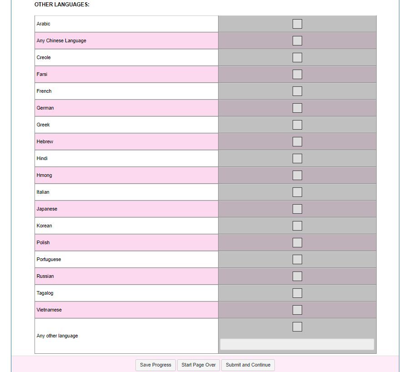The width and height of the screenshot is (408, 372).
Task: Select the Portuguese checkbox
Action: (297, 259)
